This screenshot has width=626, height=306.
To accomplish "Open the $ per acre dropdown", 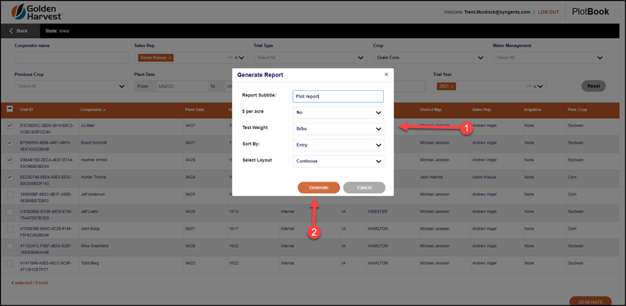I will point(339,112).
